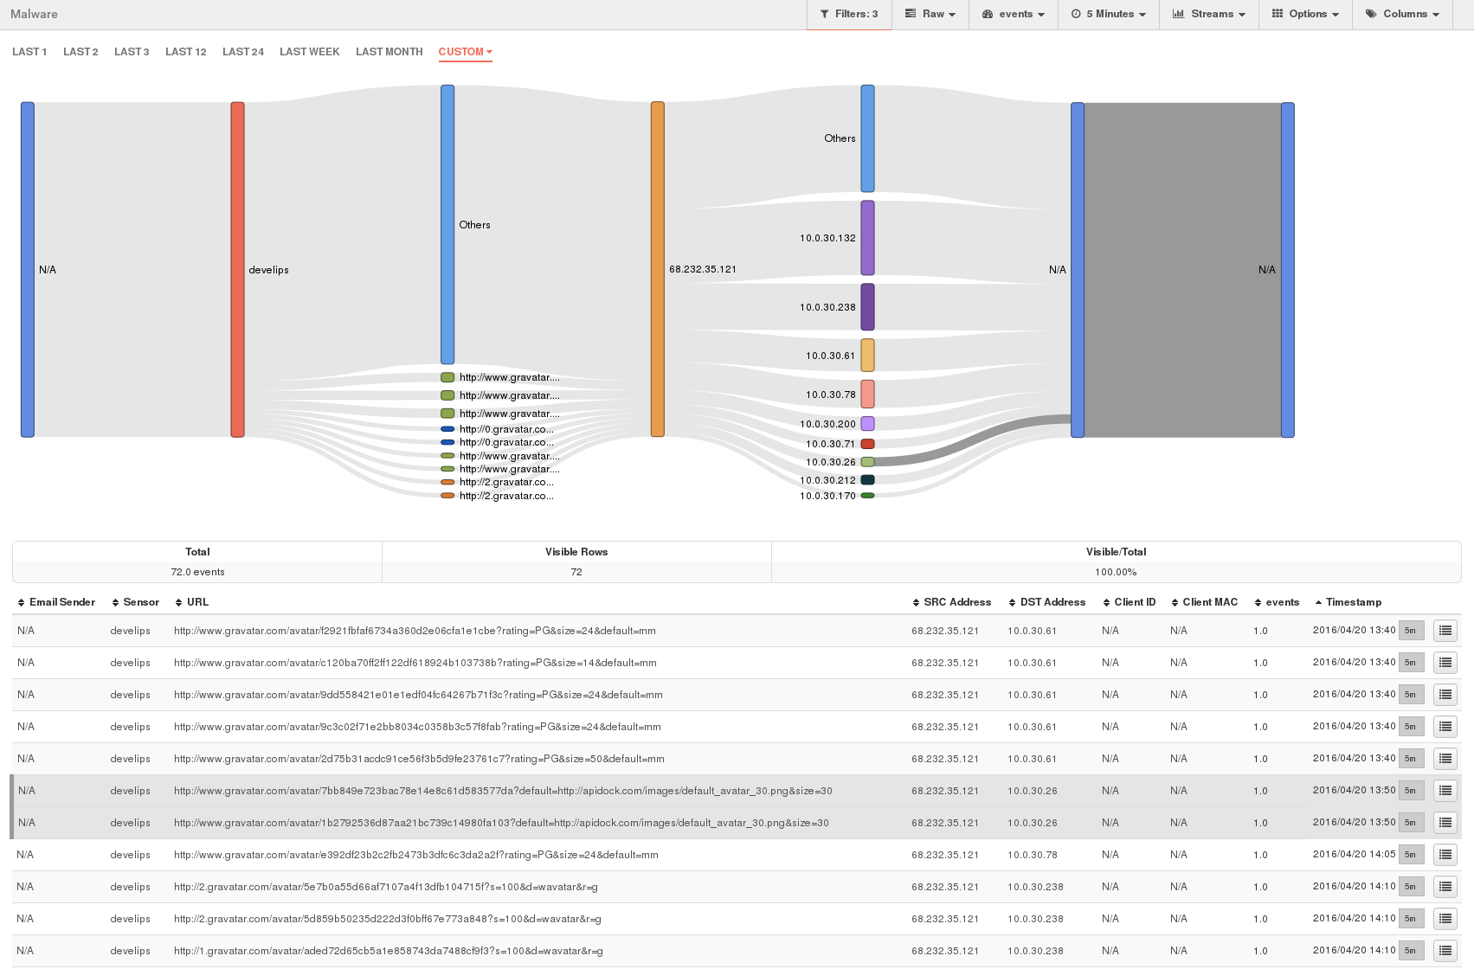Open details icon for 7bb849e723bac URL row
Screen dimensions: 1474x969
1445,791
